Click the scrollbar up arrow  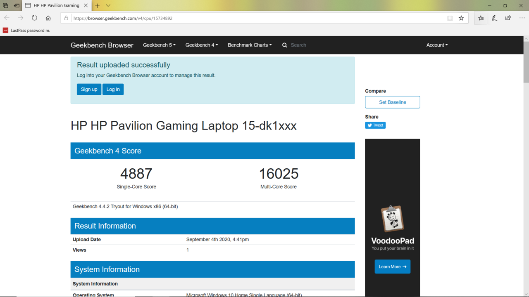pyautogui.click(x=526, y=39)
